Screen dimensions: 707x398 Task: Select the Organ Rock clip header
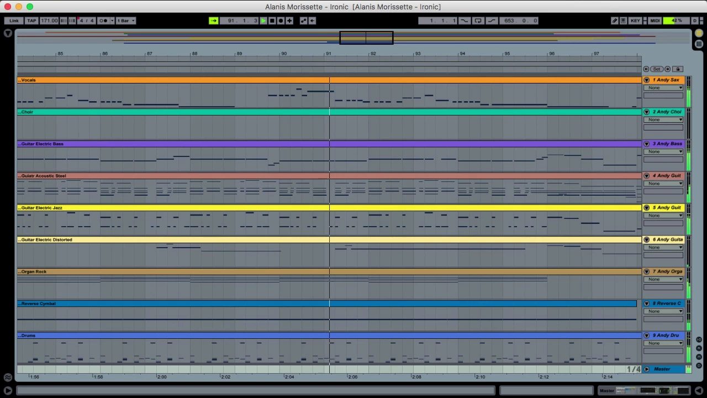click(x=329, y=271)
